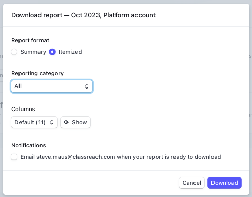Click the chevron arrows beside Default (11)
This screenshot has width=252, height=197.
tap(52, 122)
